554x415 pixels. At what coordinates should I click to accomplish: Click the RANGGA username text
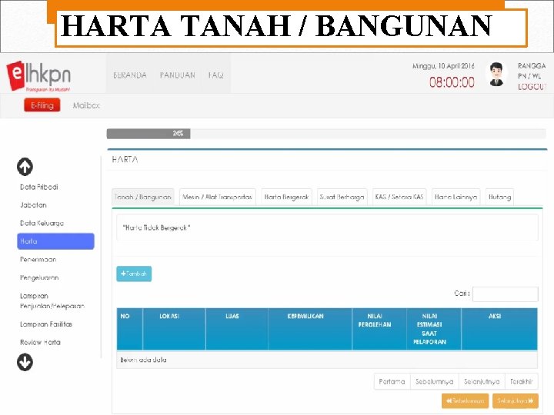(x=532, y=66)
